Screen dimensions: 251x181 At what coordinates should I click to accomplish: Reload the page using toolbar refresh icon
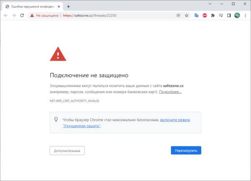point(22,16)
